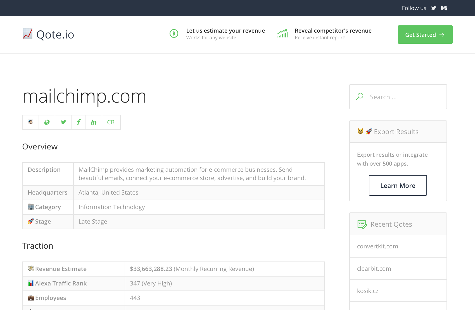Open 'Reveal competitor's revenue' link
The width and height of the screenshot is (475, 310).
tap(333, 31)
